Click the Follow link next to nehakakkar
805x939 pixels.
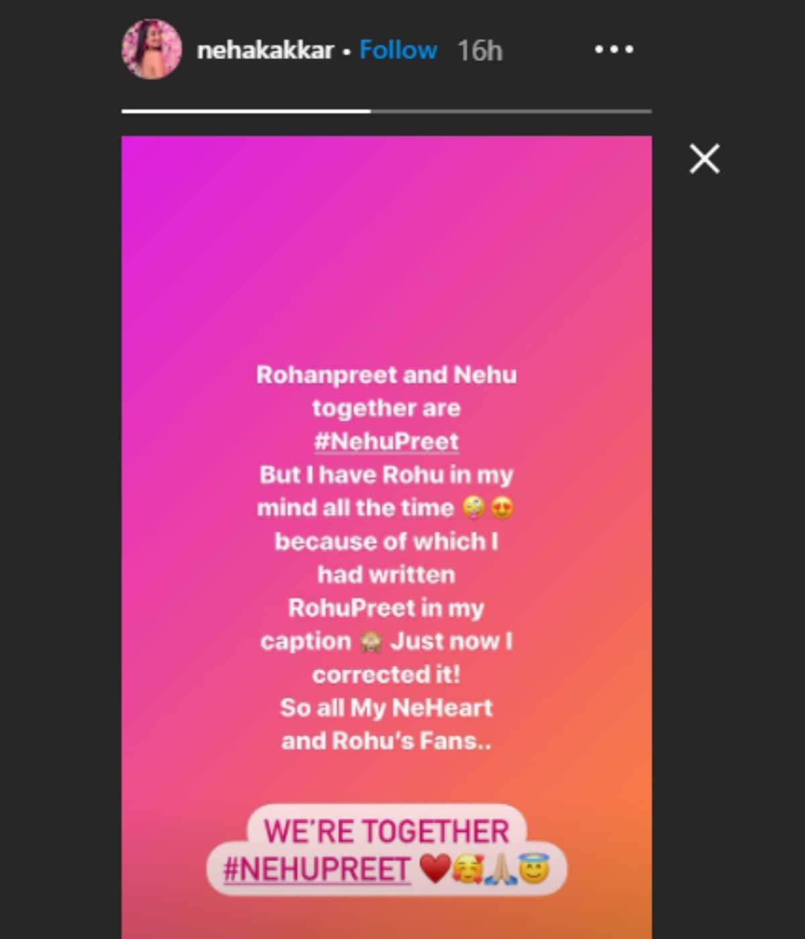(398, 50)
